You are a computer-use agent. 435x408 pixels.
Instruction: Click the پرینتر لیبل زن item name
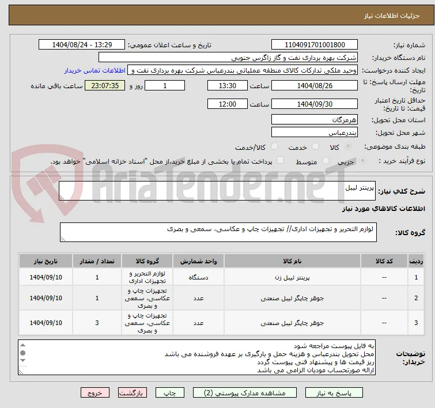pos(293,277)
